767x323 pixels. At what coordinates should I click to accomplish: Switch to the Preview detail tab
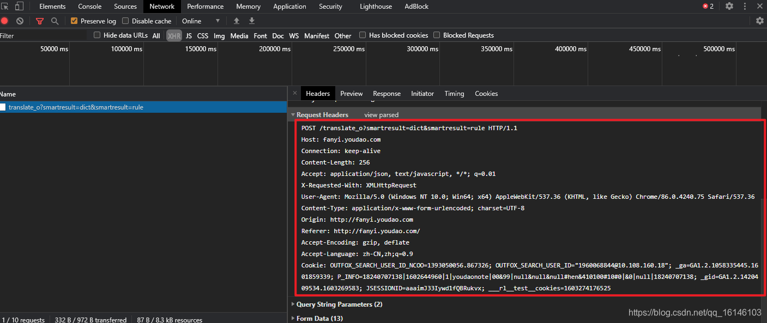pyautogui.click(x=352, y=94)
